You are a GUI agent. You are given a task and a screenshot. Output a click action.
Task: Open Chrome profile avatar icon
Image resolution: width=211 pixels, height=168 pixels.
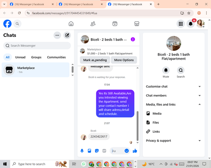[199, 13]
